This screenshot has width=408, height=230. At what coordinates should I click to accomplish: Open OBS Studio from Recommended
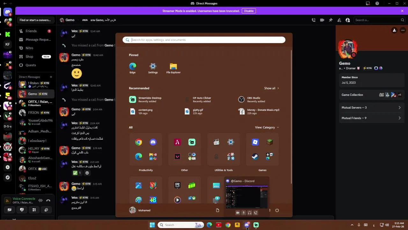click(x=252, y=99)
